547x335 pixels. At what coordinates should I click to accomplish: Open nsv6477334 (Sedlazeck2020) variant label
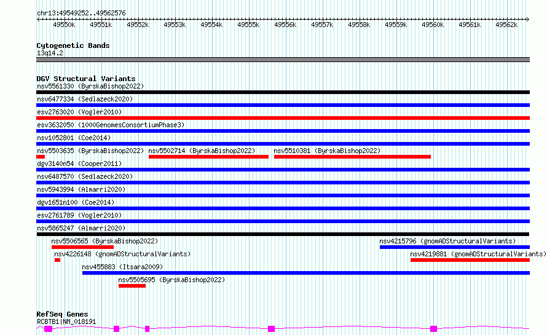(85, 99)
